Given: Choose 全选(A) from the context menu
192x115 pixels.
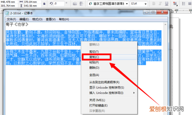Looking at the screenshot, I should [109, 75].
